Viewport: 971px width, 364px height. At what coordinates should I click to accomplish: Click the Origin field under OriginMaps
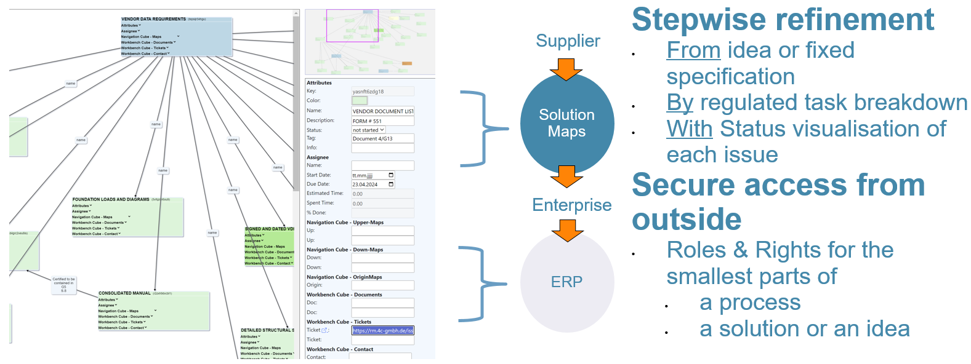pos(383,285)
